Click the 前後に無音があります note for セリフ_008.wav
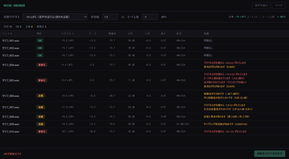The image size is (289, 159). pos(227,117)
